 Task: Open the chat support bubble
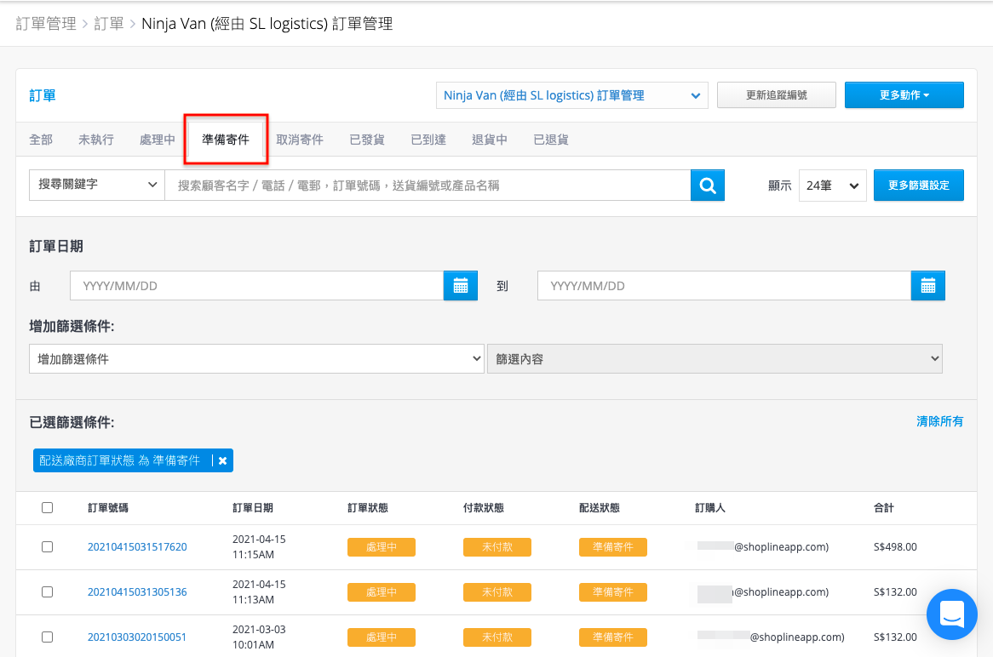[951, 614]
